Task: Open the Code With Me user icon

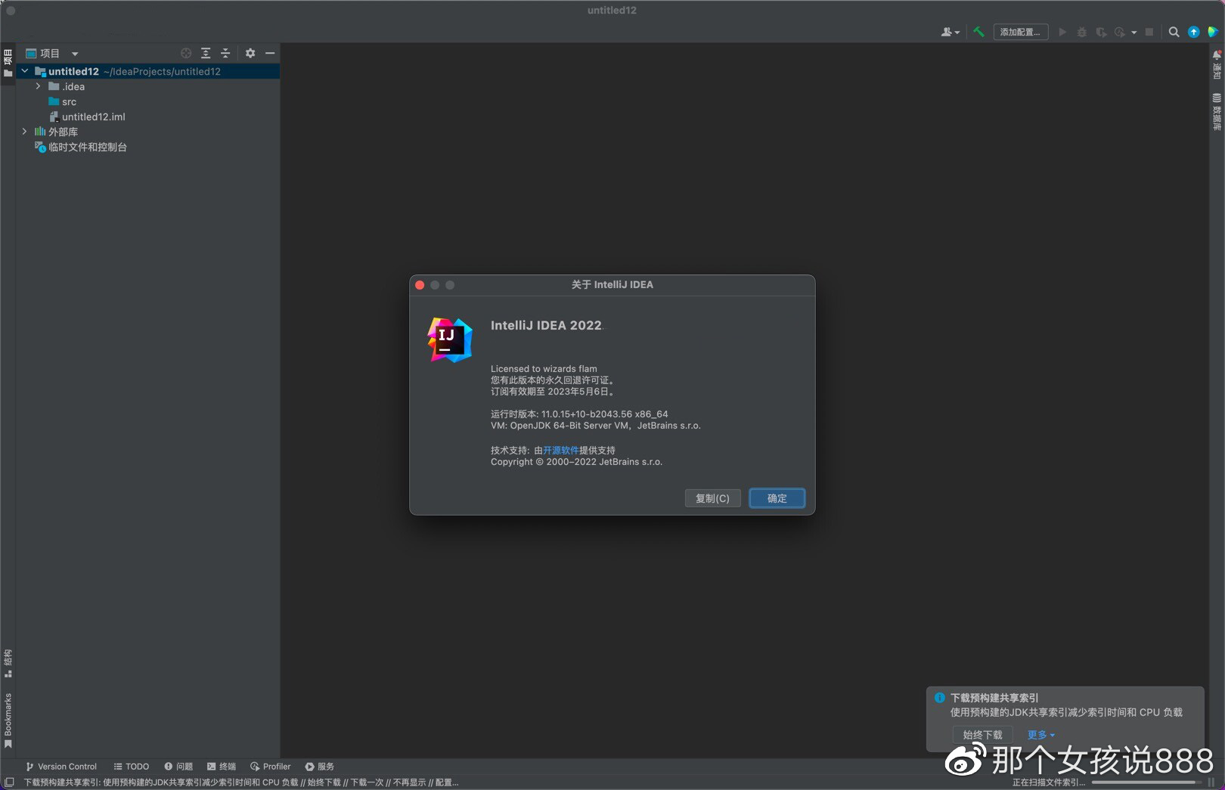Action: click(x=950, y=32)
